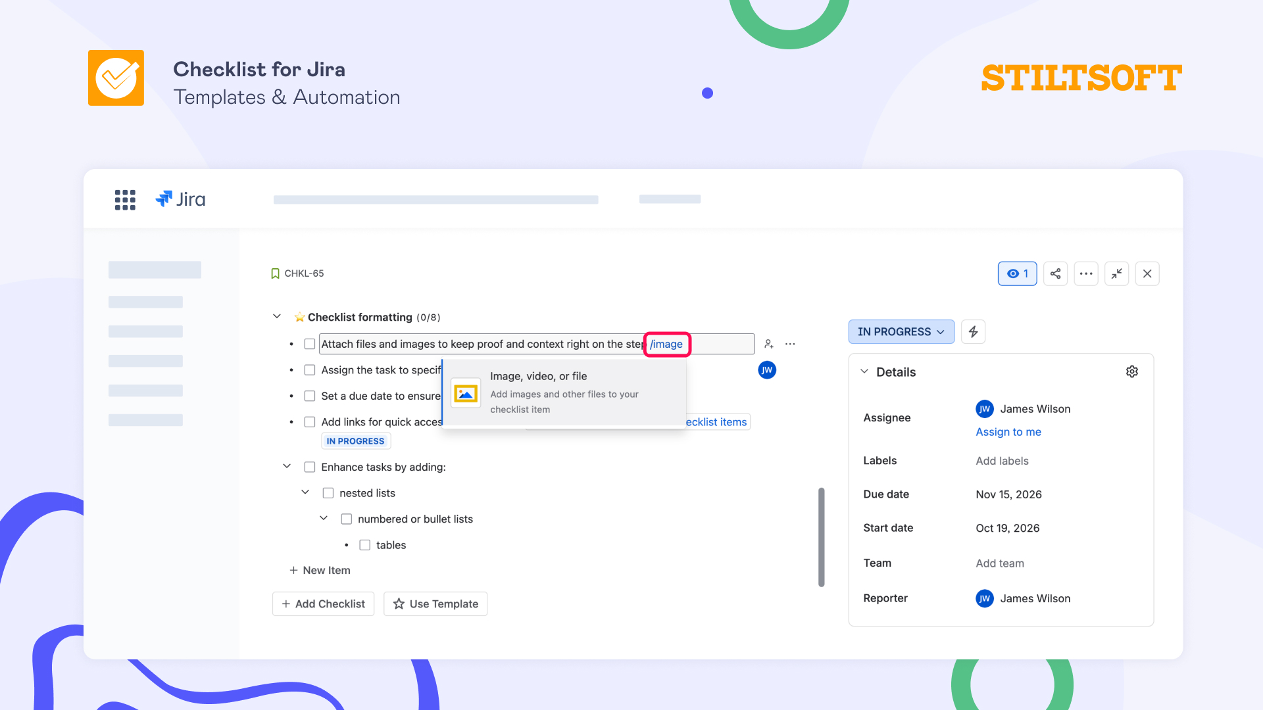Collapse the Checklist formatting section

pyautogui.click(x=277, y=316)
